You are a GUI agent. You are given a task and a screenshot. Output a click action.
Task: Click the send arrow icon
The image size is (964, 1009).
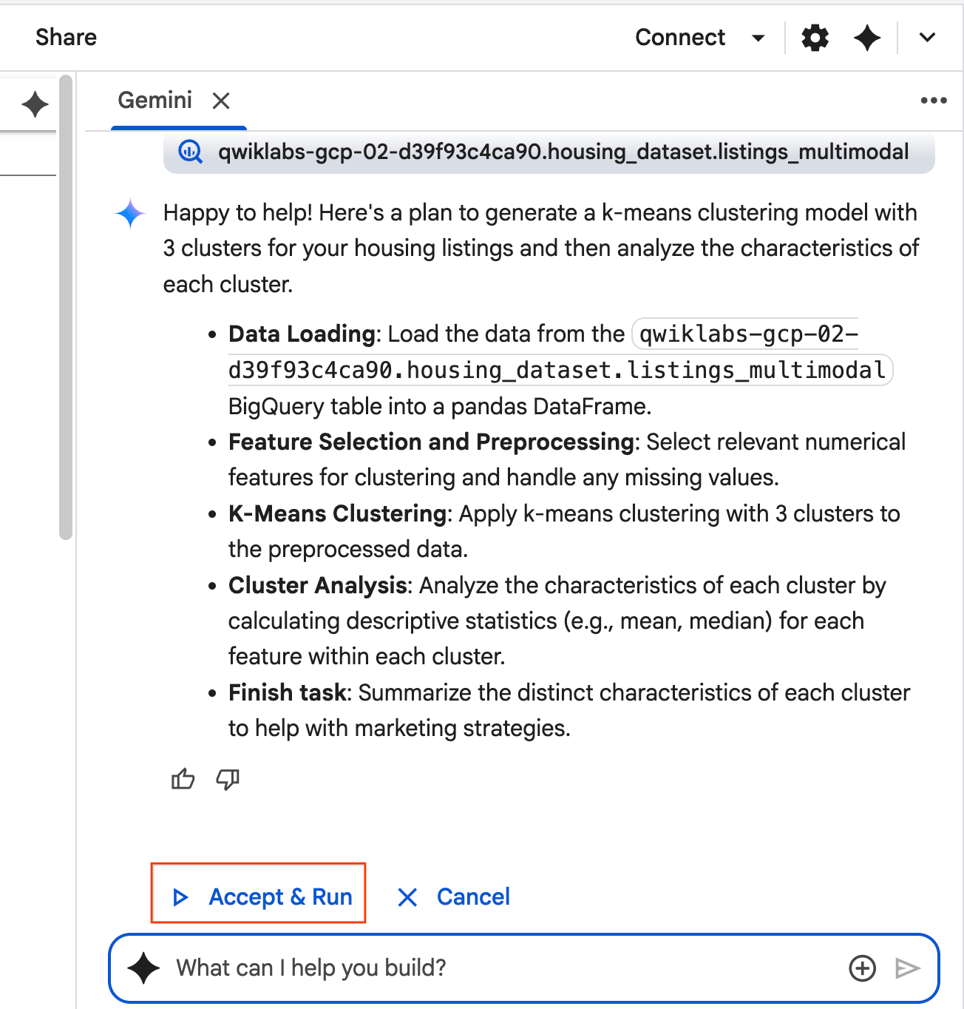907,968
